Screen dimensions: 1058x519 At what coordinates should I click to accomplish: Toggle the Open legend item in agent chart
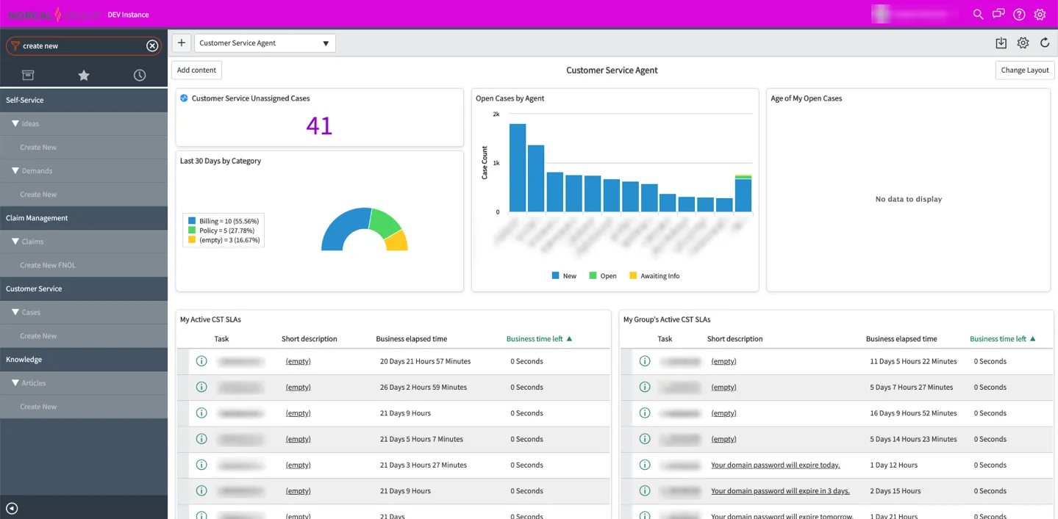[603, 276]
